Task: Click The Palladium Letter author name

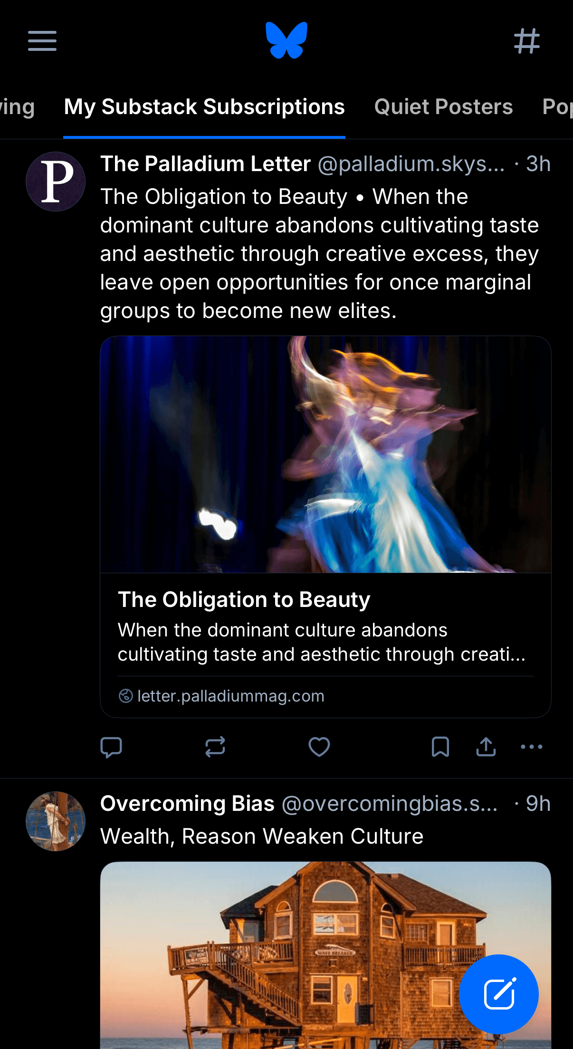Action: [x=205, y=164]
